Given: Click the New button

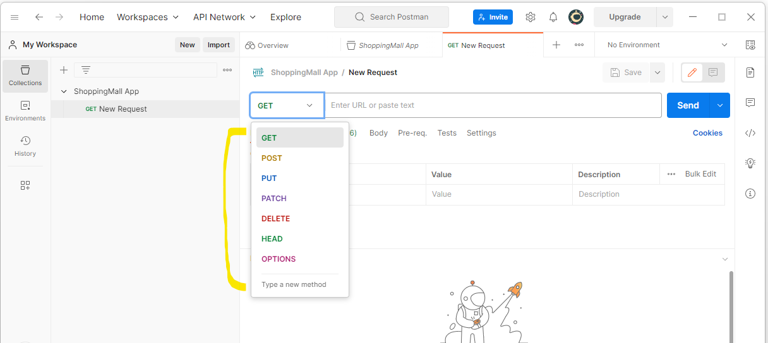Looking at the screenshot, I should (188, 45).
